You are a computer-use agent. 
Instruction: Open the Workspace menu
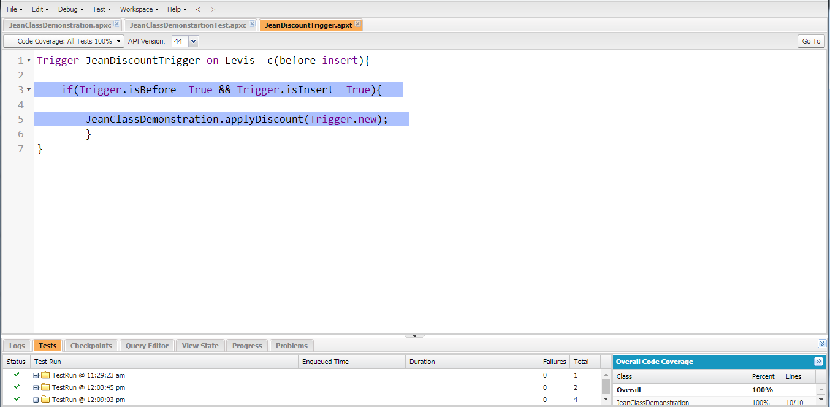[x=137, y=9]
